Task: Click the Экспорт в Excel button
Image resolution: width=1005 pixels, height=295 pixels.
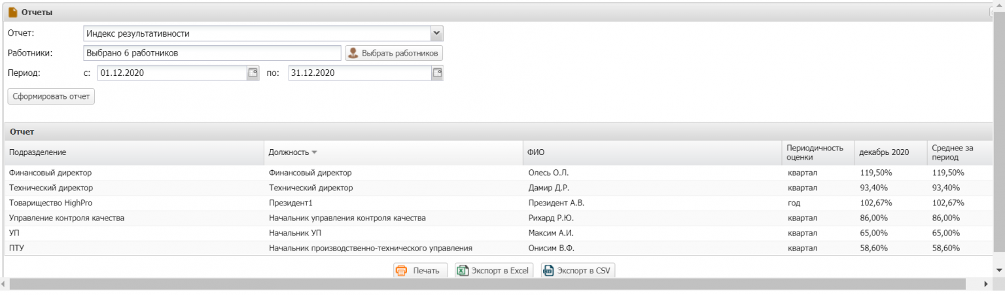Action: [x=494, y=271]
